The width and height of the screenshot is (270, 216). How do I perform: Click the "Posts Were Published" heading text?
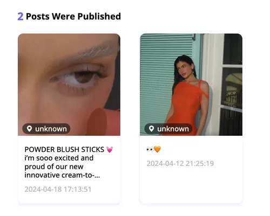click(73, 17)
